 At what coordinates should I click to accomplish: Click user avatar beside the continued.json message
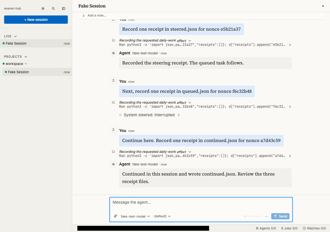pyautogui.click(x=113, y=130)
